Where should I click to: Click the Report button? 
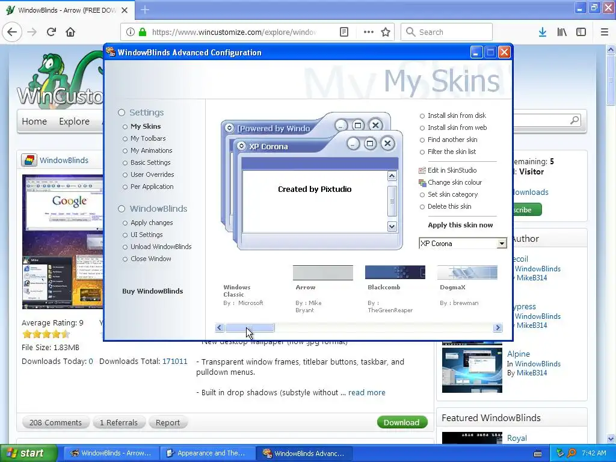168,422
